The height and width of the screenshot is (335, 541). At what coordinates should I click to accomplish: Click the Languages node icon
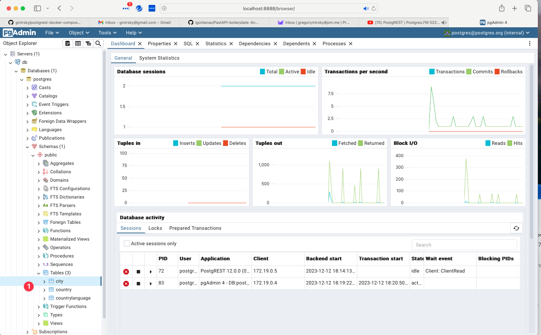34,129
